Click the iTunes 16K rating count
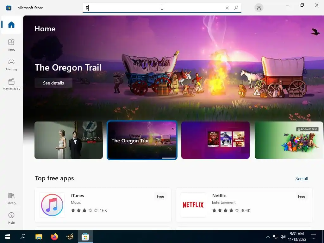The width and height of the screenshot is (324, 243). [103, 210]
